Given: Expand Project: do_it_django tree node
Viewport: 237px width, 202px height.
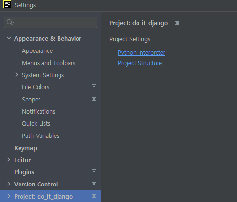Looking at the screenshot, I should [9, 196].
